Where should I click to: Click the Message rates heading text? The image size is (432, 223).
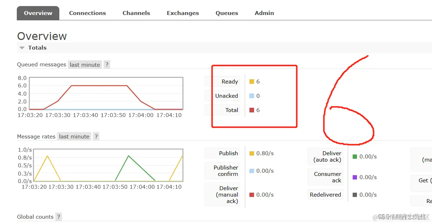pos(36,136)
